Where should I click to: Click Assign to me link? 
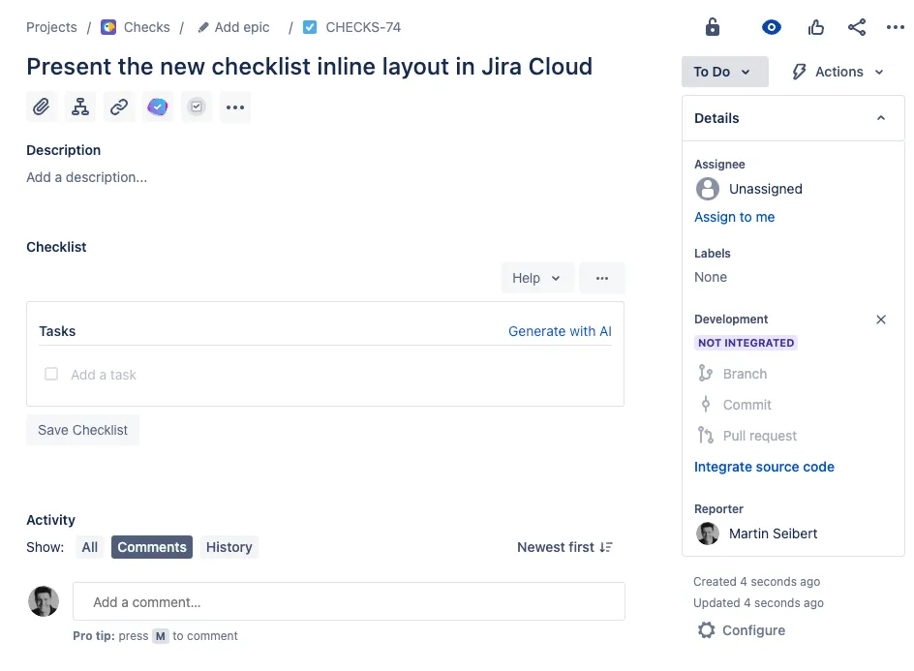tap(734, 217)
